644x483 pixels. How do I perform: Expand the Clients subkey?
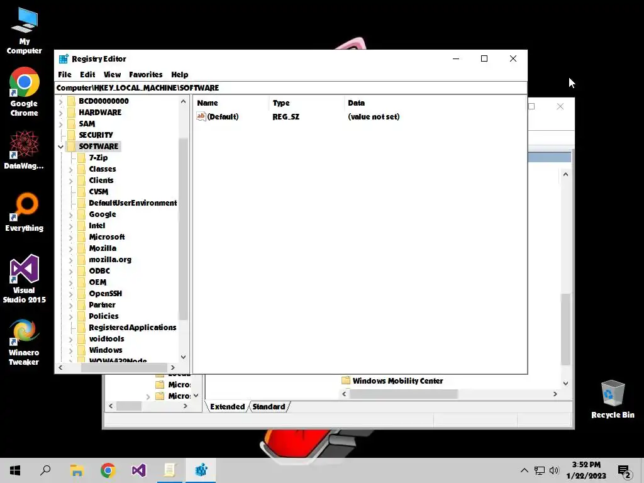point(70,180)
